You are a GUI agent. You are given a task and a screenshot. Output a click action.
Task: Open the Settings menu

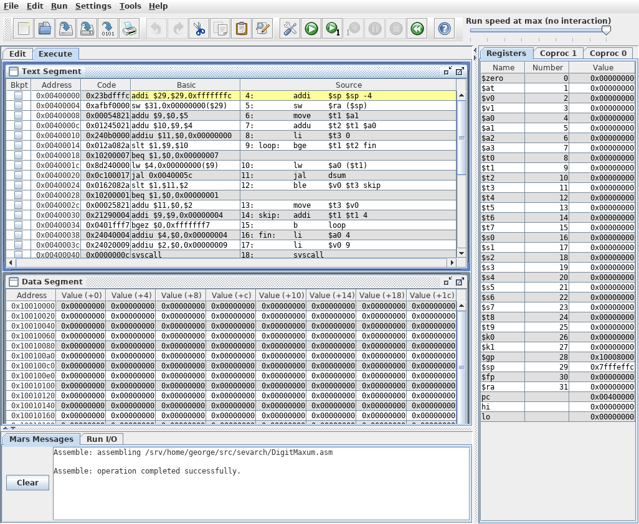coord(93,6)
